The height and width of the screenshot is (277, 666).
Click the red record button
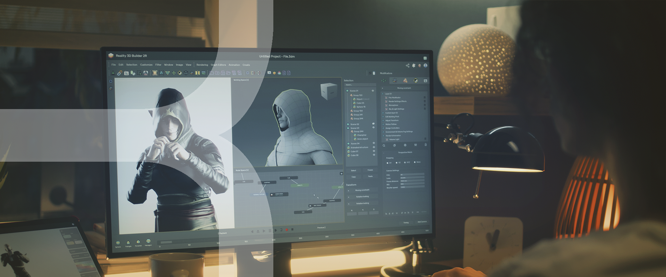tap(287, 230)
